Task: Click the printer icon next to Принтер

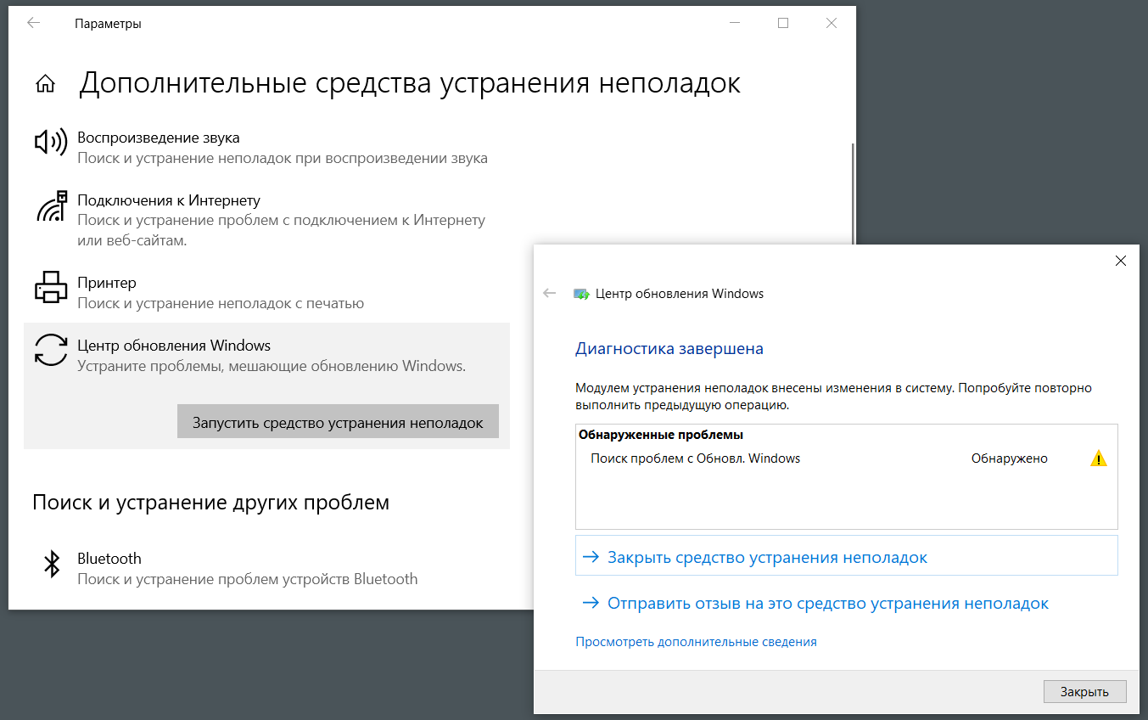Action: point(50,288)
